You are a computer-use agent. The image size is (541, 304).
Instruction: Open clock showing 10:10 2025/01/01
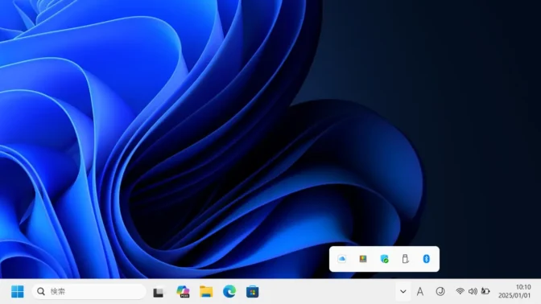click(x=514, y=292)
